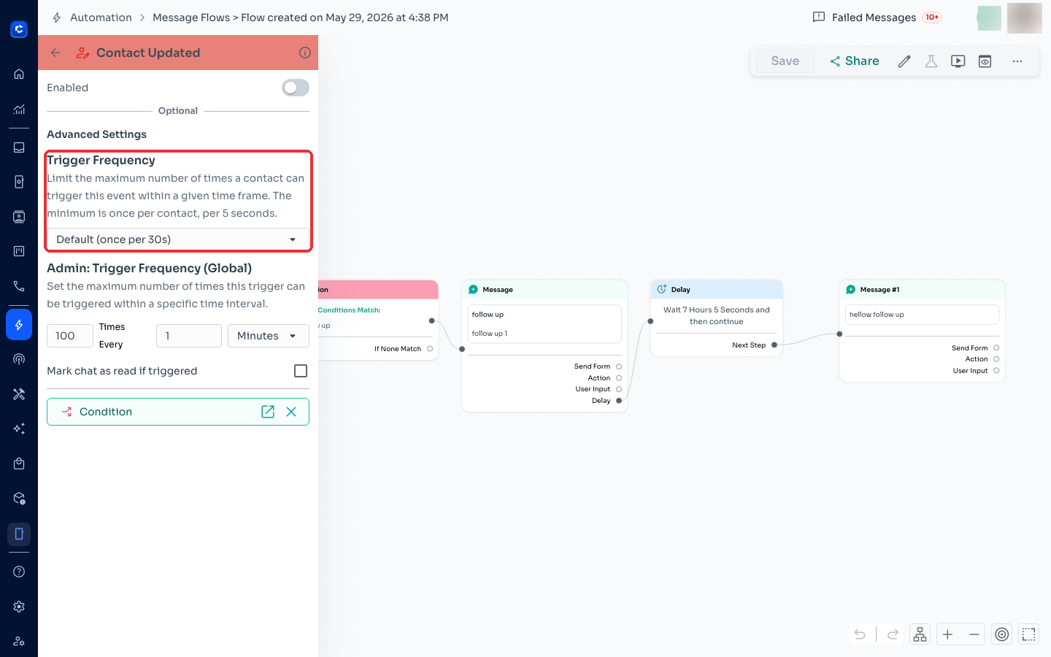Open the info icon beside Contact Updated

click(x=305, y=53)
